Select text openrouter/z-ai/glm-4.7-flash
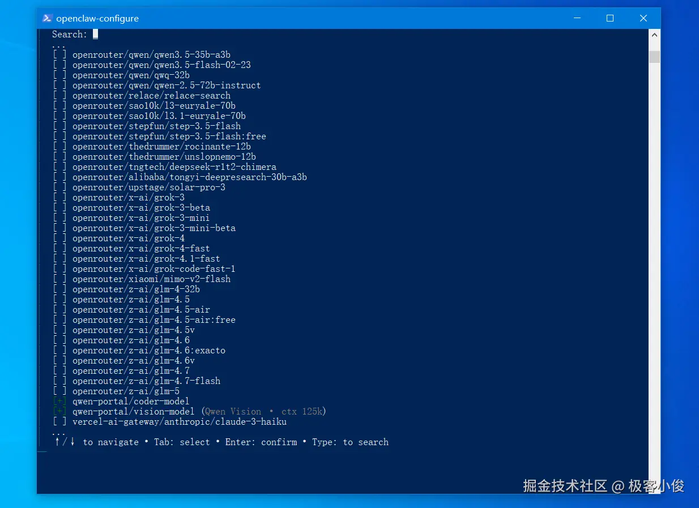 pos(146,381)
